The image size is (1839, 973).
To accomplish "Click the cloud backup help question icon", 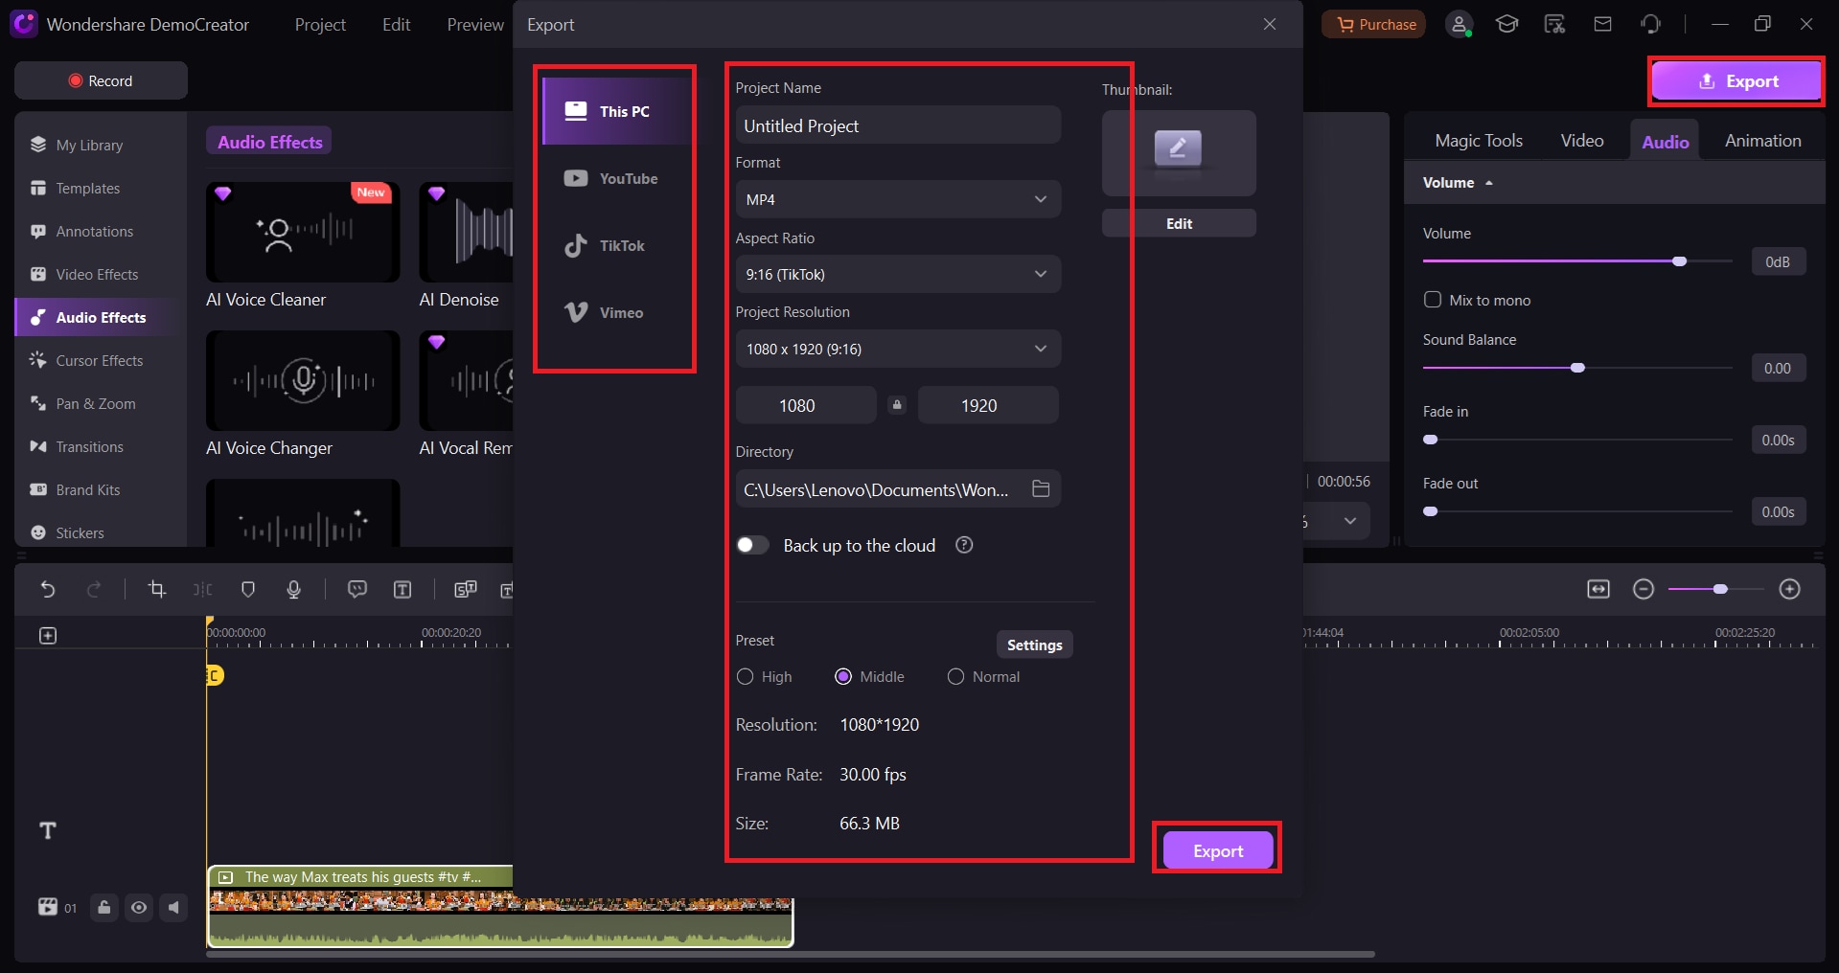I will [964, 545].
